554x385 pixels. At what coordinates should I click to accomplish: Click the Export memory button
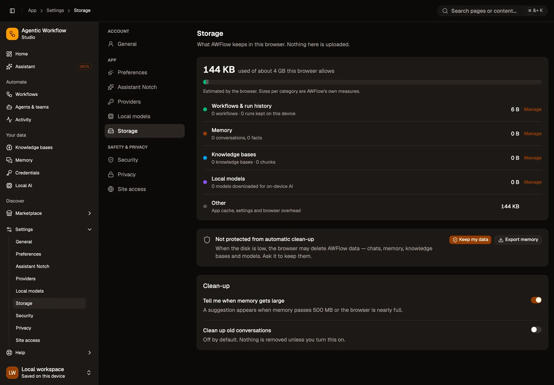tap(518, 239)
